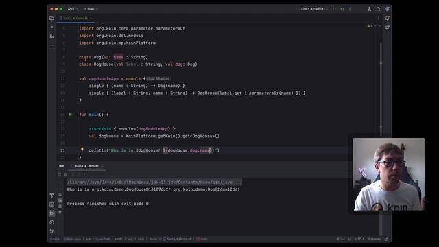Click 'dogModuleApp' in val declaration

104,79
